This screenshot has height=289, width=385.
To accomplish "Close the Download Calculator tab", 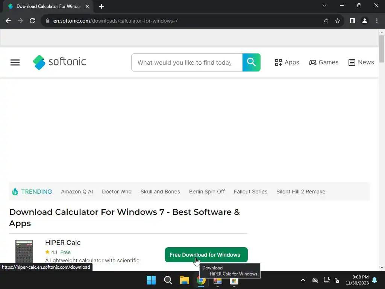I will click(87, 6).
